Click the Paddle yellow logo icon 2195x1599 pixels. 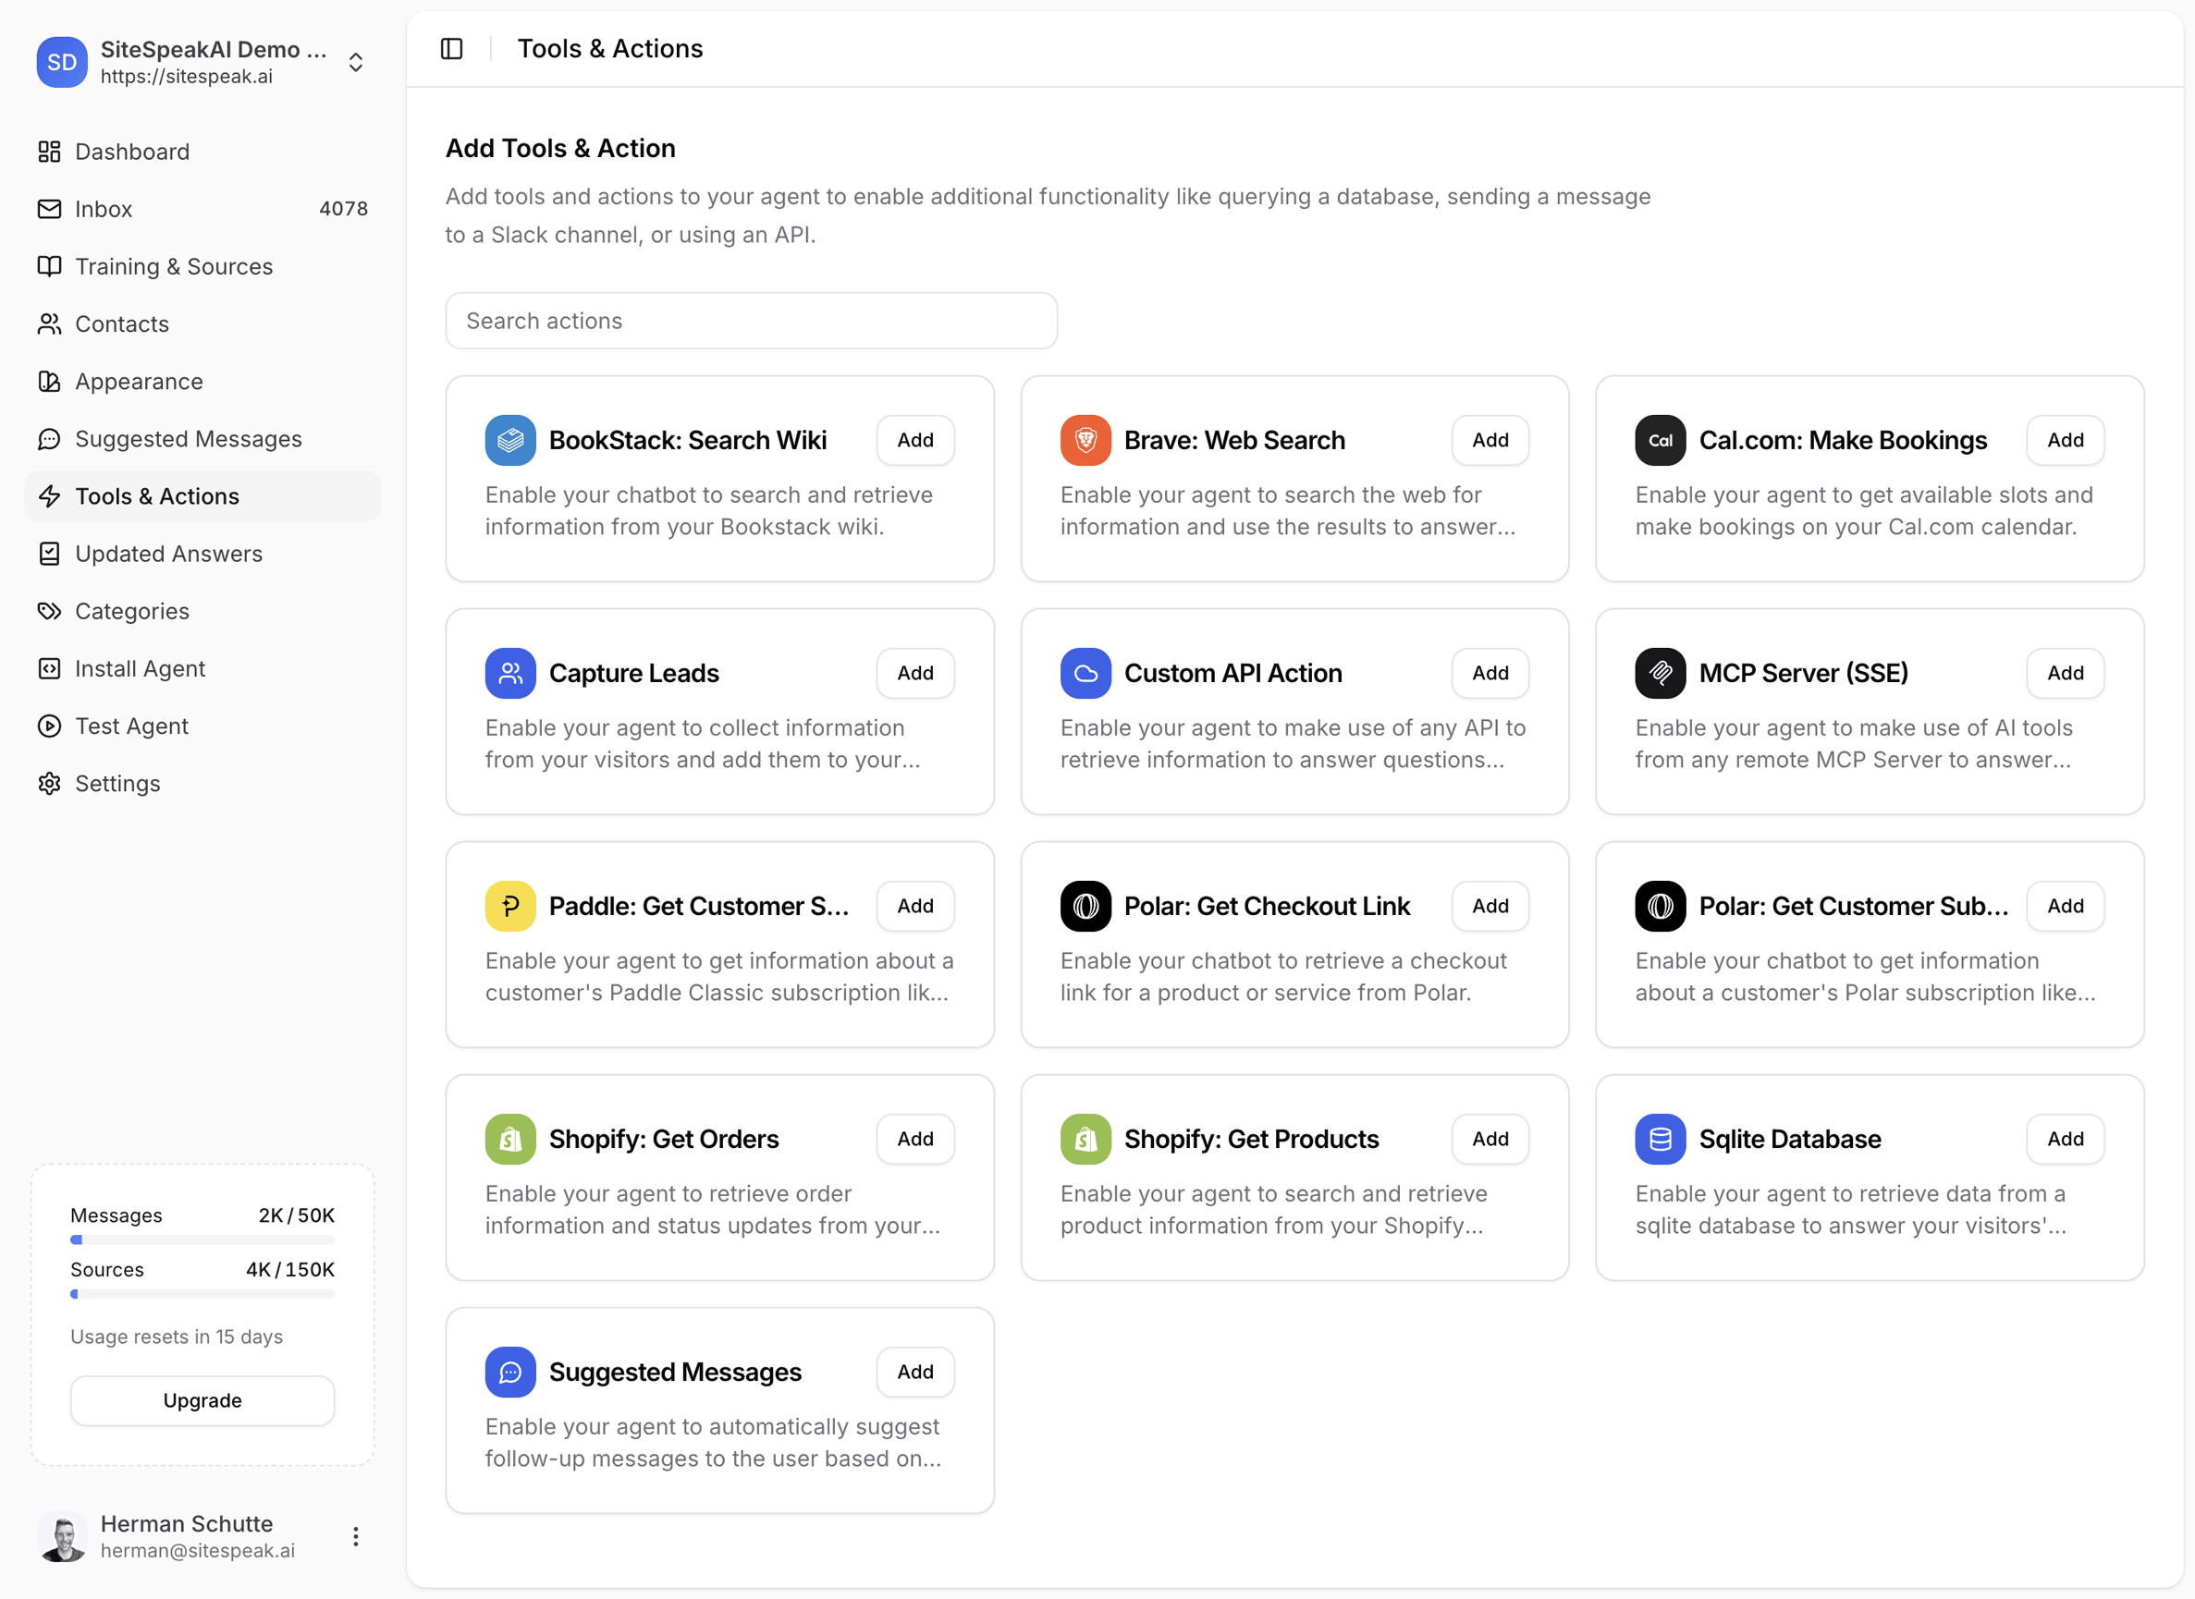click(x=510, y=906)
